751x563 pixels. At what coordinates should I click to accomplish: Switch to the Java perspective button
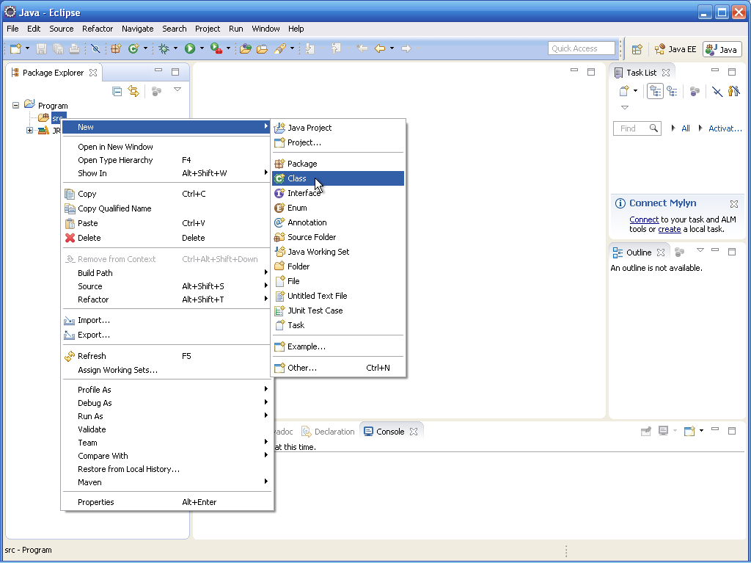pyautogui.click(x=722, y=49)
